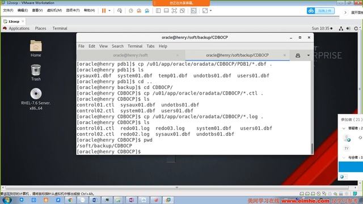The image size is (363, 204).
Task: Collapse the second participant group chevron
Action: (344, 158)
